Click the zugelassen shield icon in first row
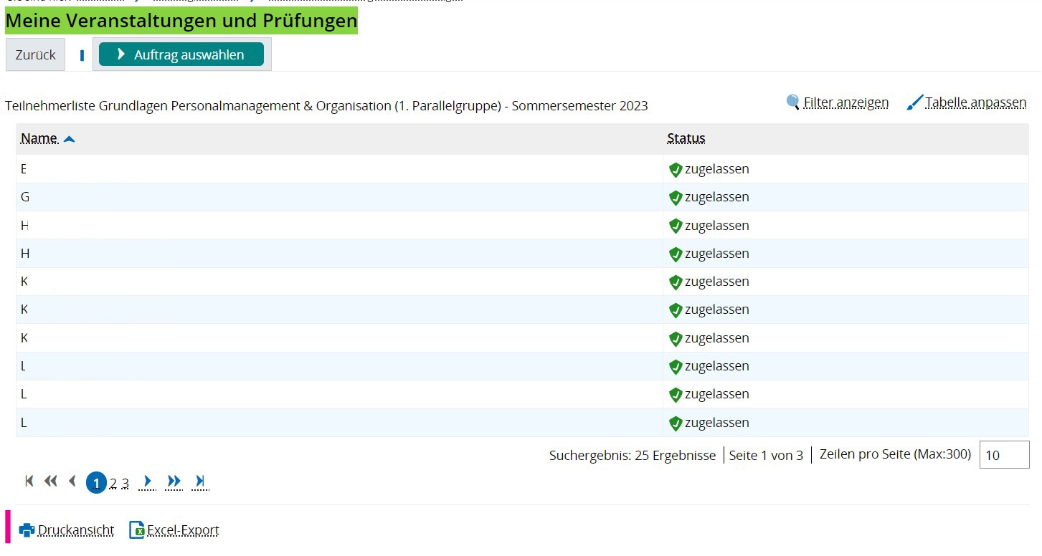1042x556 pixels. 675,170
